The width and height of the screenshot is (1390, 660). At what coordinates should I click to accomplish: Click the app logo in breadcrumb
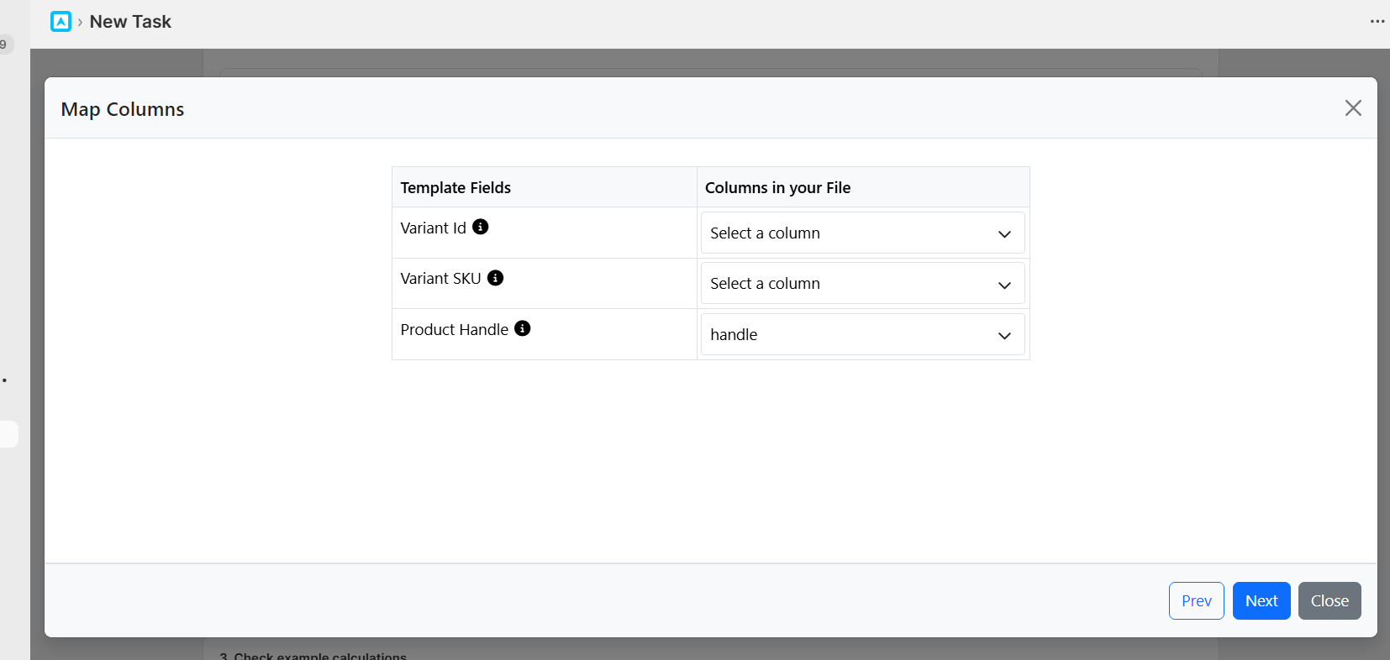61,22
